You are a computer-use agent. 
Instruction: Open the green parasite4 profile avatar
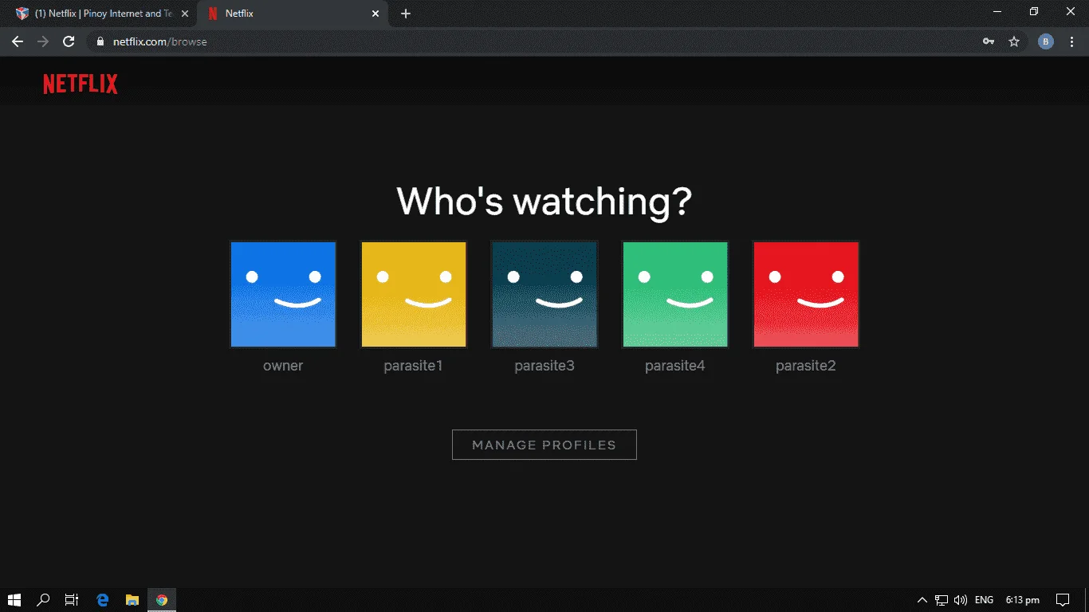point(675,295)
